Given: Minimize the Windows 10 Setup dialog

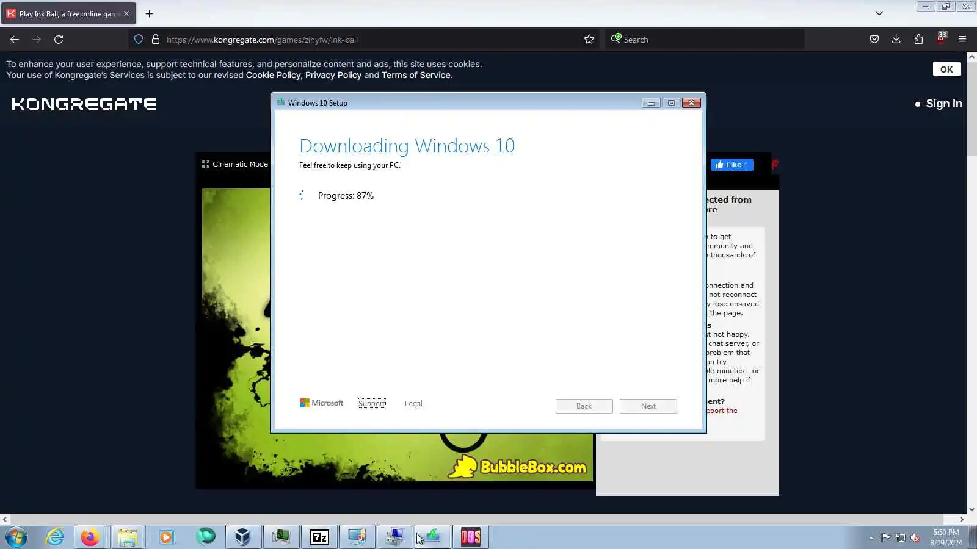Looking at the screenshot, I should [651, 103].
